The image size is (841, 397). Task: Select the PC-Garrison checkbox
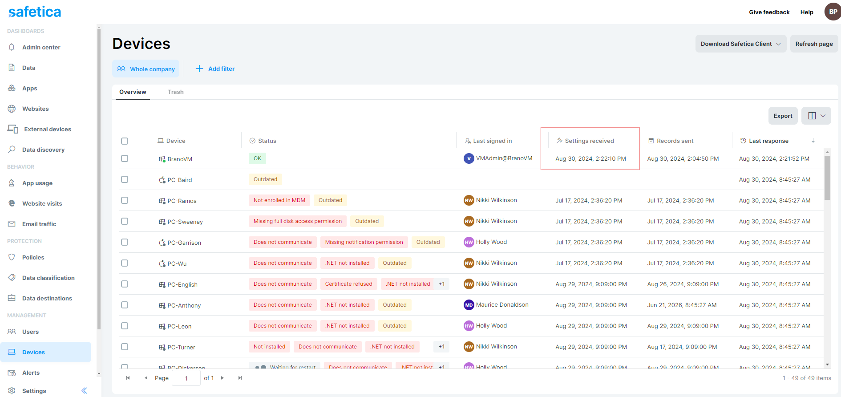tap(125, 242)
